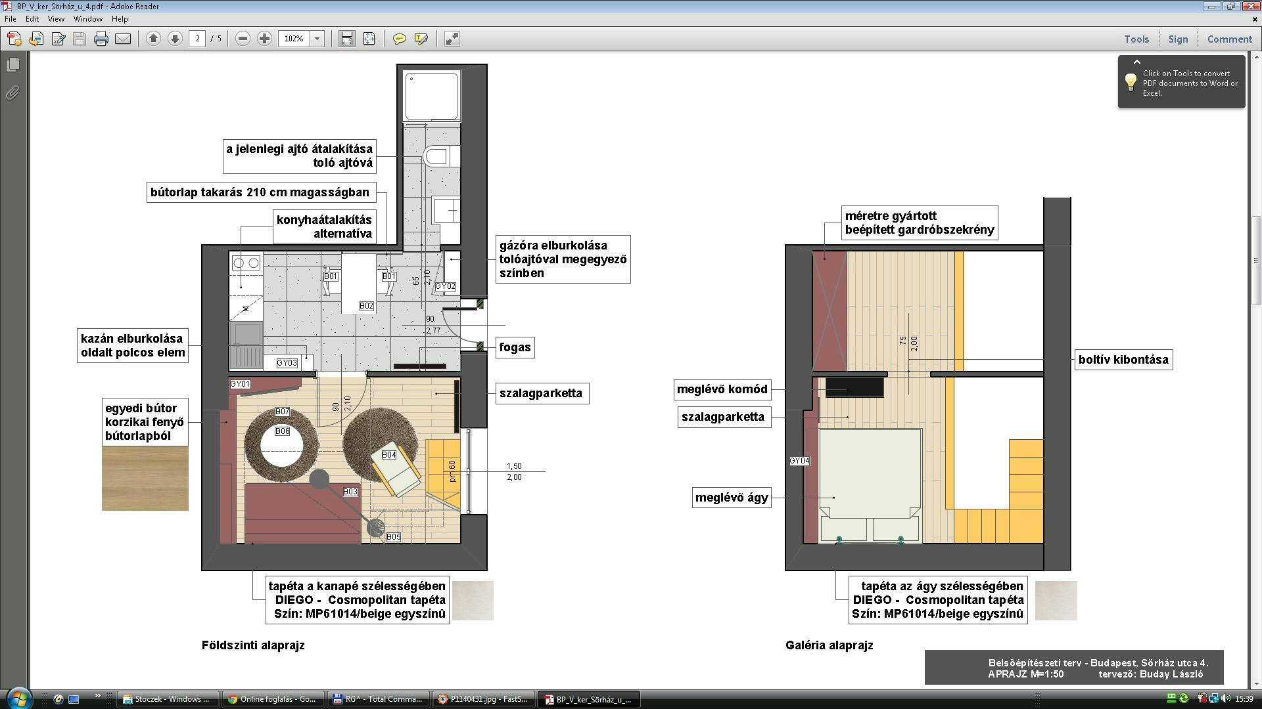Enter full screen reading mode
The image size is (1262, 709).
click(x=451, y=39)
